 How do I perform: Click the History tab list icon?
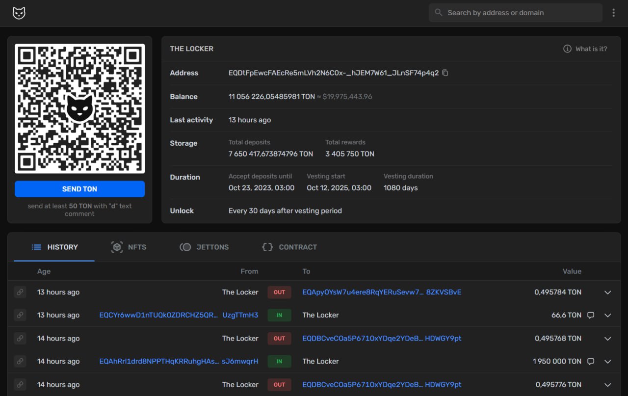click(36, 247)
